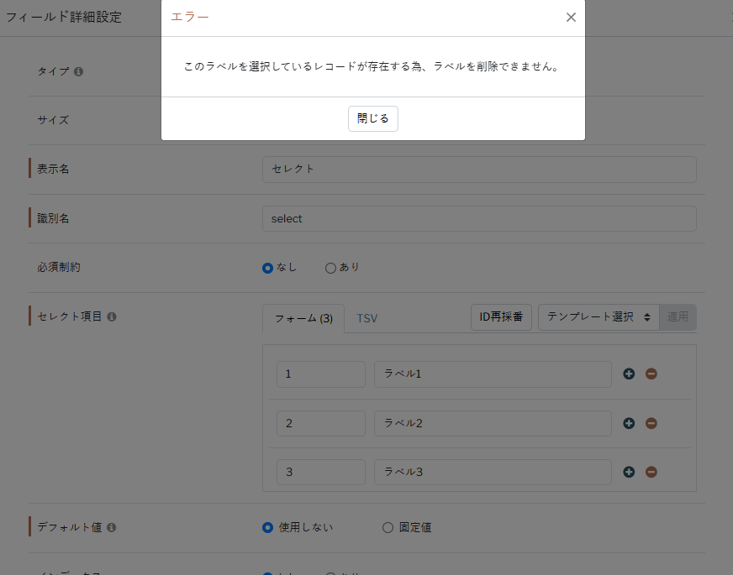Remove the ラベル2 select item

(x=651, y=423)
